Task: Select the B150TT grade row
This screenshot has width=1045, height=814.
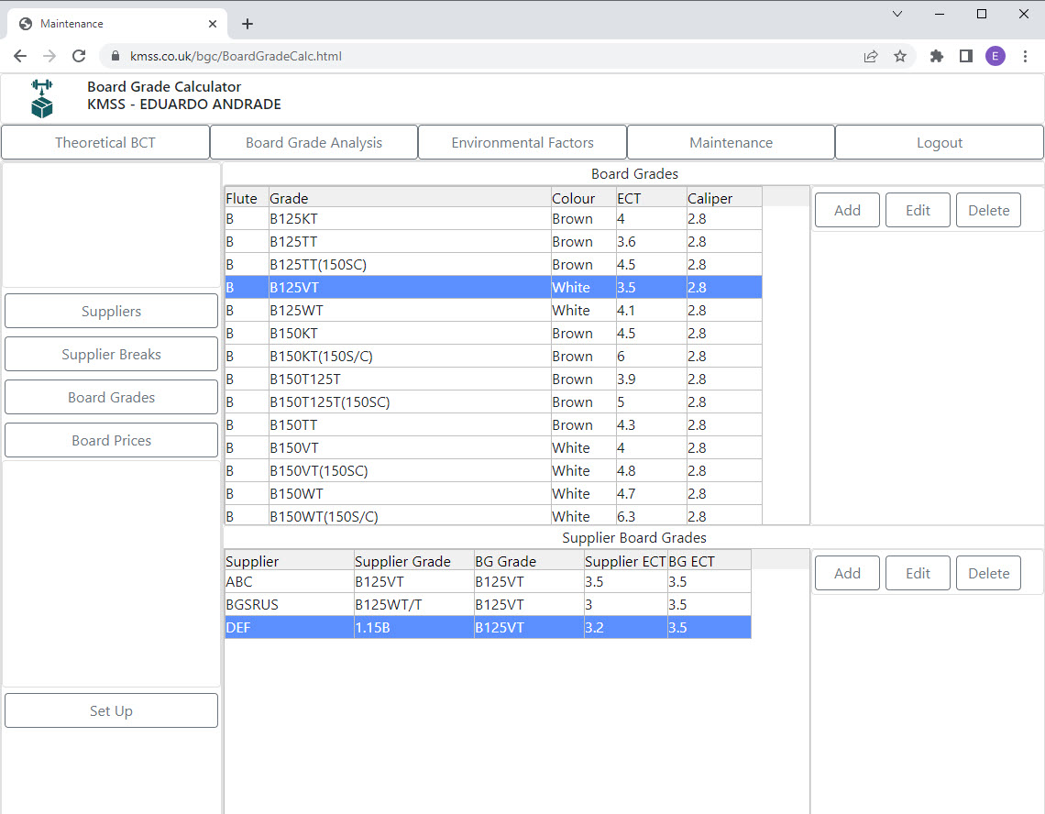Action: pos(493,424)
